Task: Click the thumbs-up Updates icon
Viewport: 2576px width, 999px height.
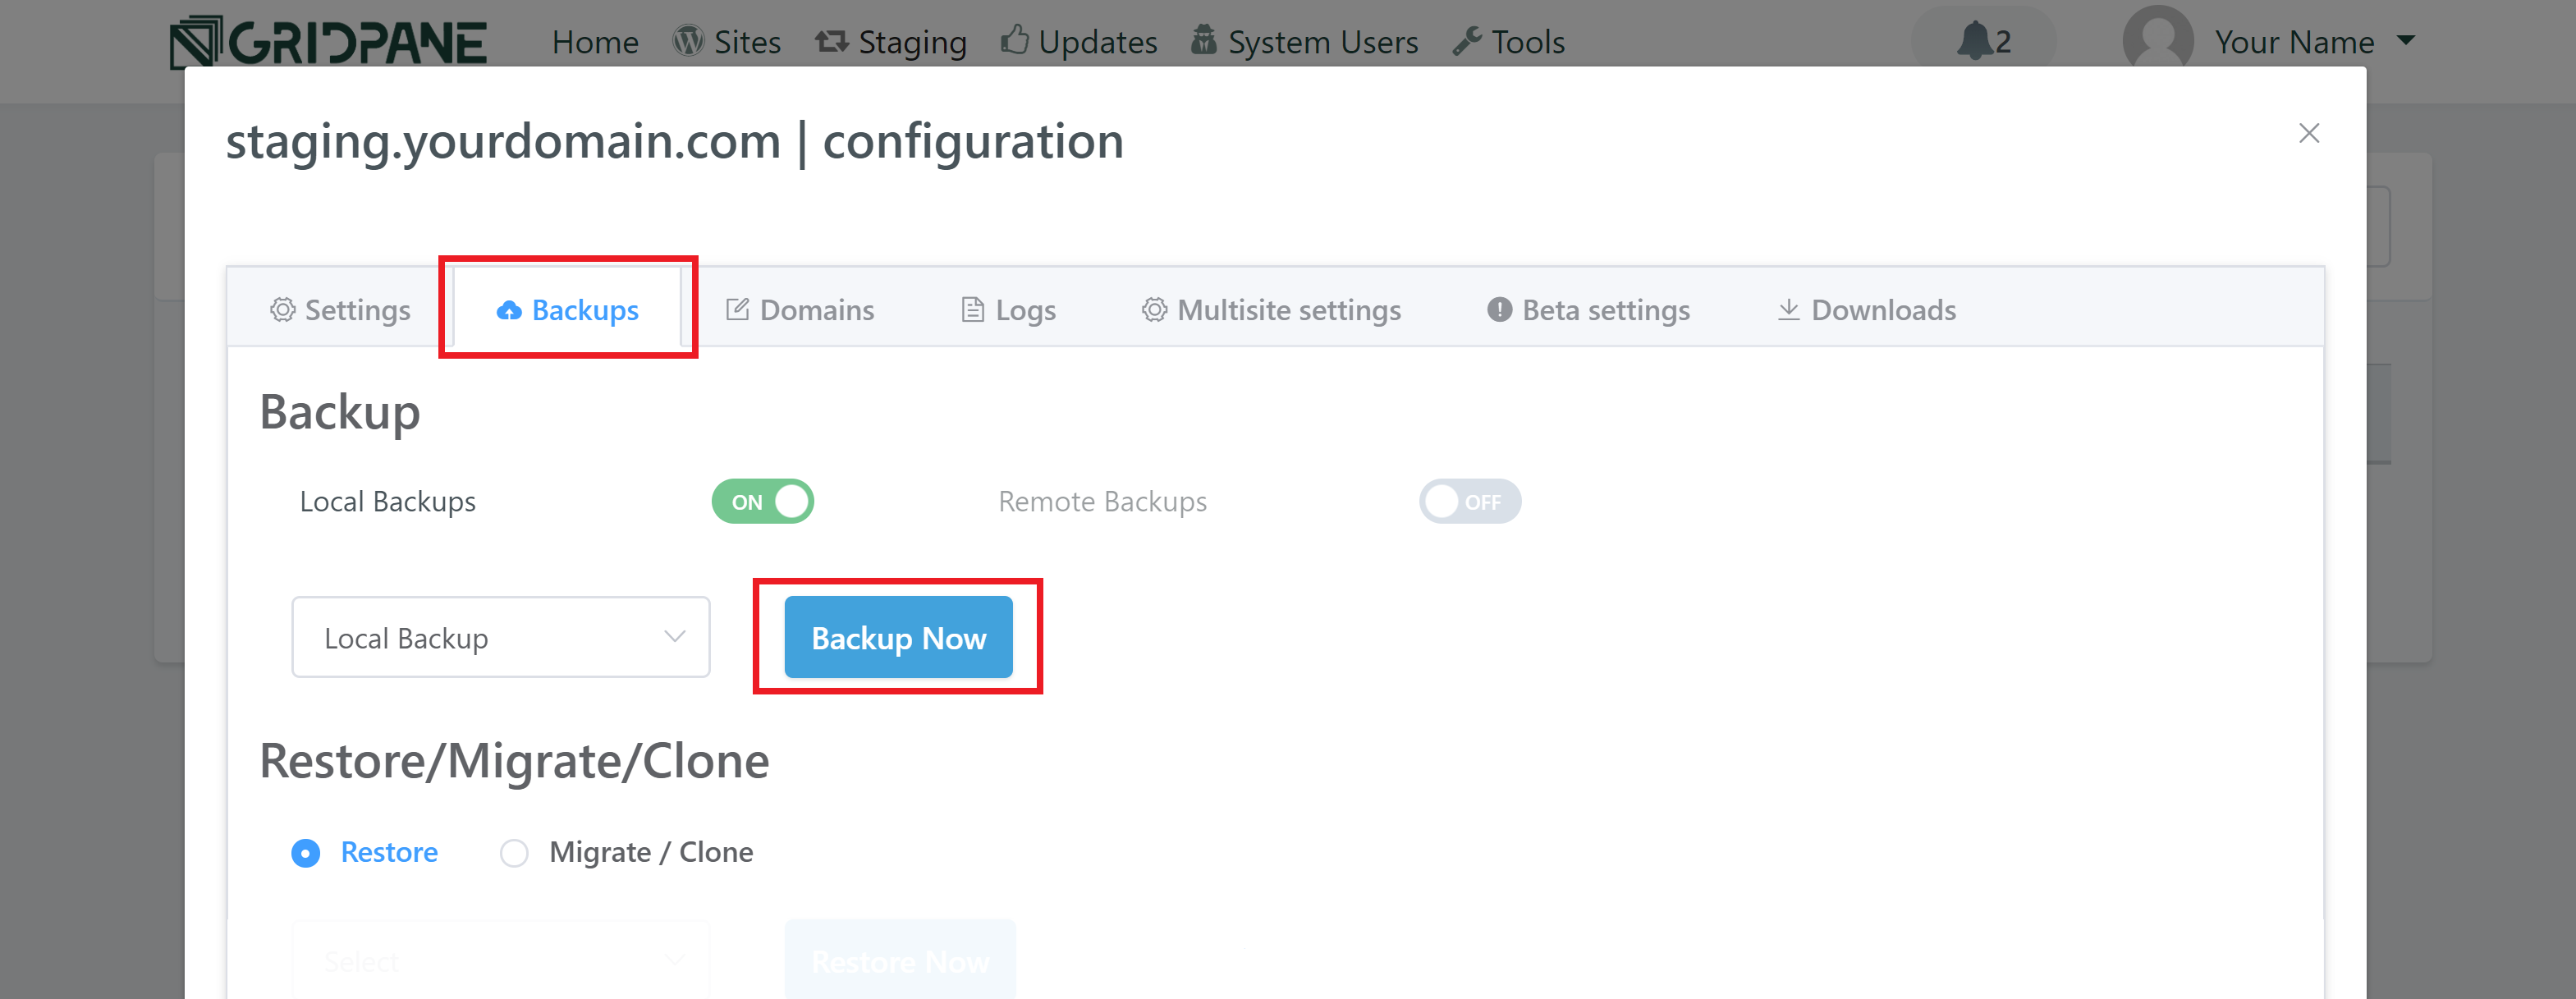Action: [1014, 40]
